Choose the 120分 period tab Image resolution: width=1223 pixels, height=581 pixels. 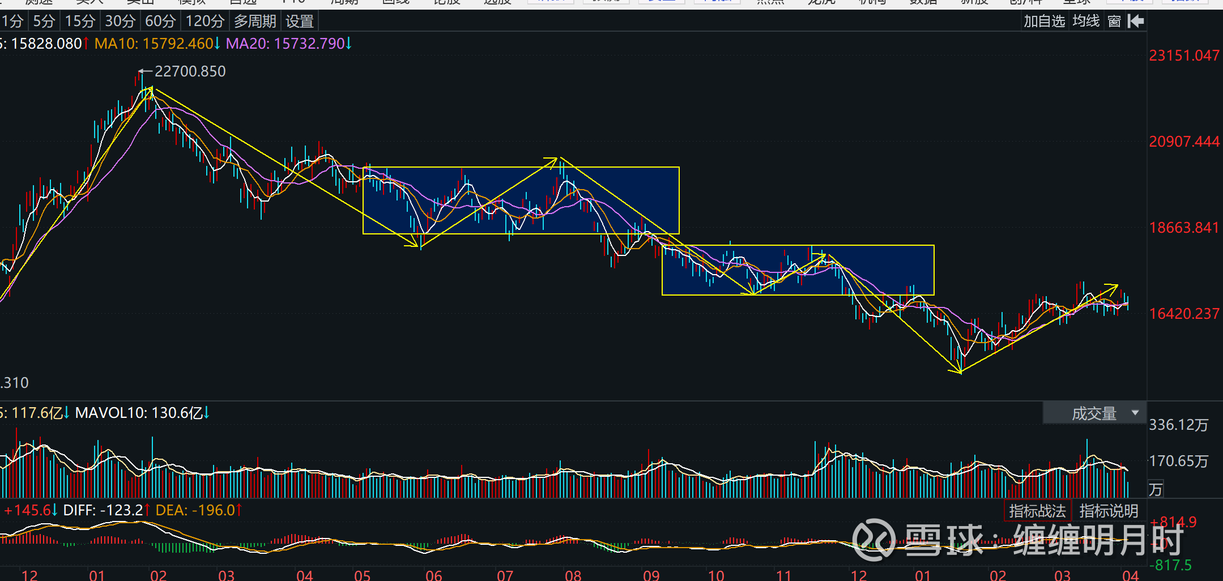click(204, 22)
